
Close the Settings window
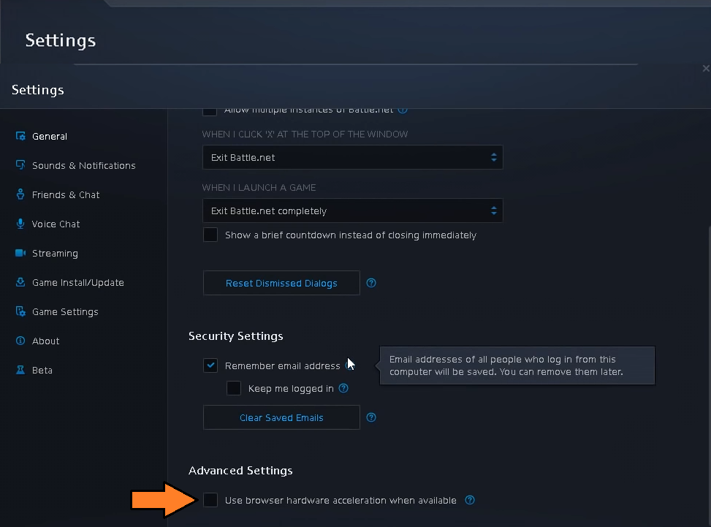pyautogui.click(x=706, y=69)
